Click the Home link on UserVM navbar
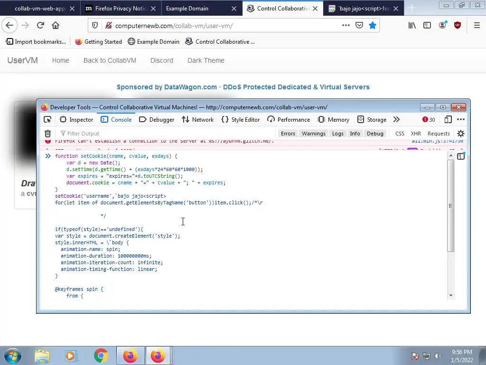Screen dimensions: 486x365 click(x=60, y=60)
